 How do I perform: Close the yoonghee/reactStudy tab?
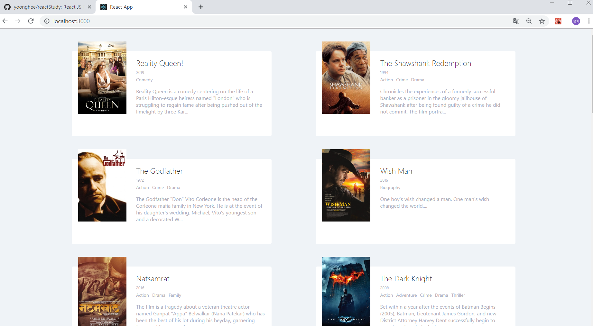89,7
